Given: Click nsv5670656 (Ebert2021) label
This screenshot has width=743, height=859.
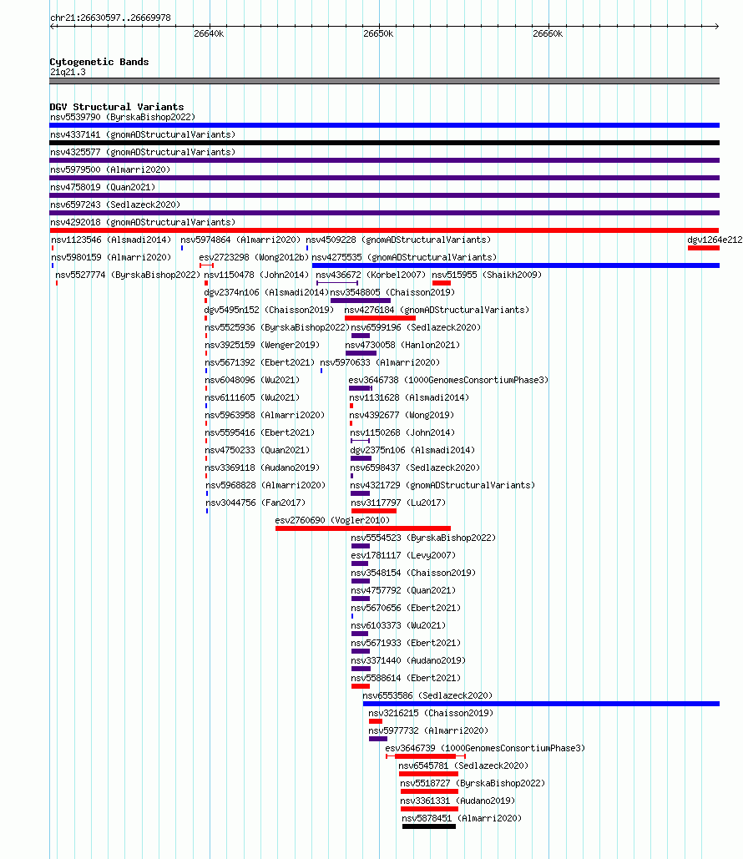Looking at the screenshot, I should [406, 608].
